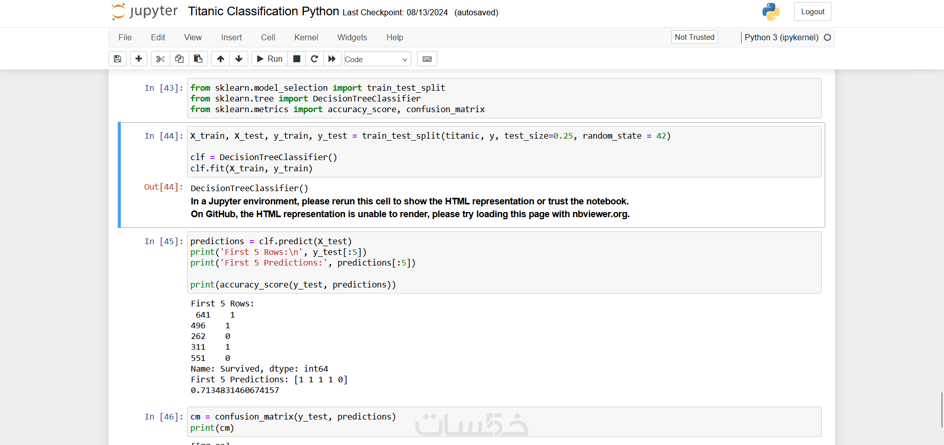Move the selected cell down
The image size is (944, 445).
coord(239,59)
